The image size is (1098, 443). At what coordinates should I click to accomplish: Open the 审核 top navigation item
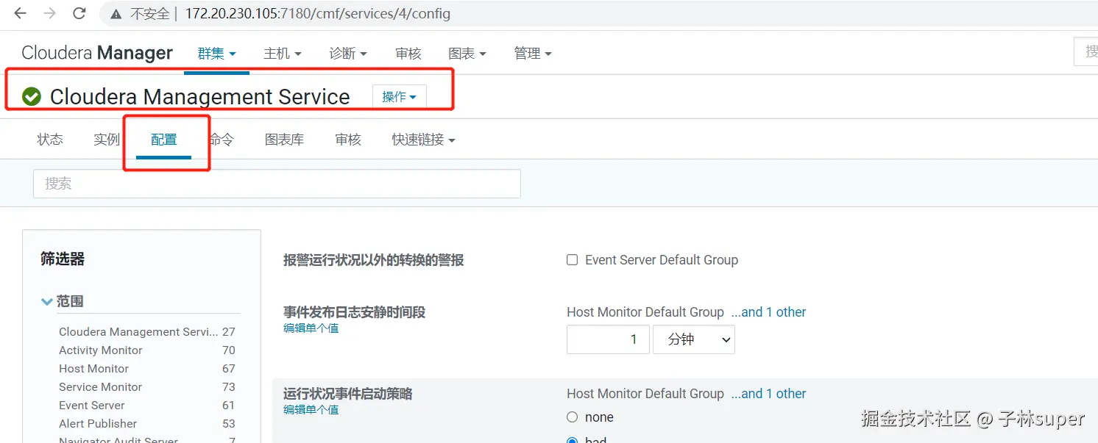(408, 53)
